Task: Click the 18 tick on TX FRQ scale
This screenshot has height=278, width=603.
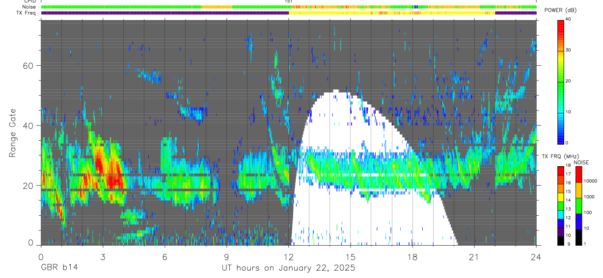Action: tap(569, 166)
